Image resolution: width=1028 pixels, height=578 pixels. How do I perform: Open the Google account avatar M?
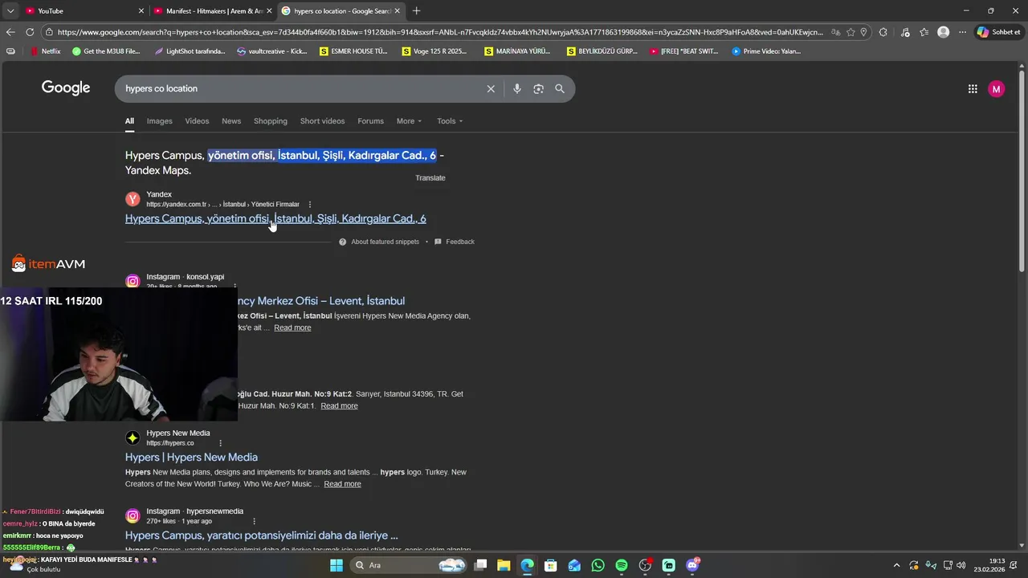(996, 89)
